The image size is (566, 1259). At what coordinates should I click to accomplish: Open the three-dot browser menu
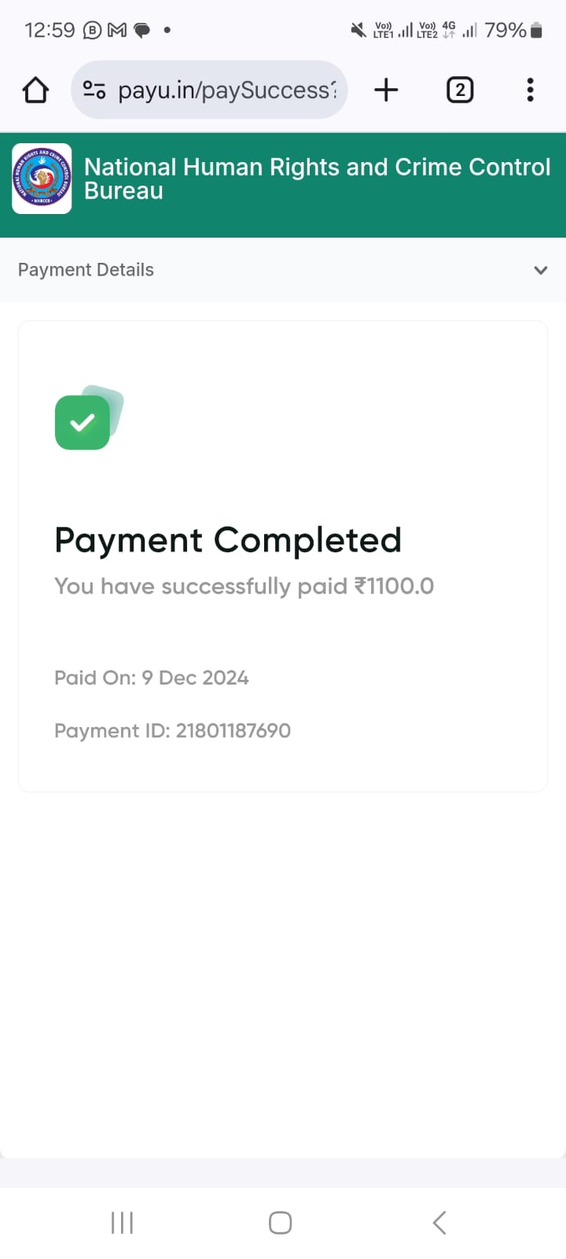[531, 90]
